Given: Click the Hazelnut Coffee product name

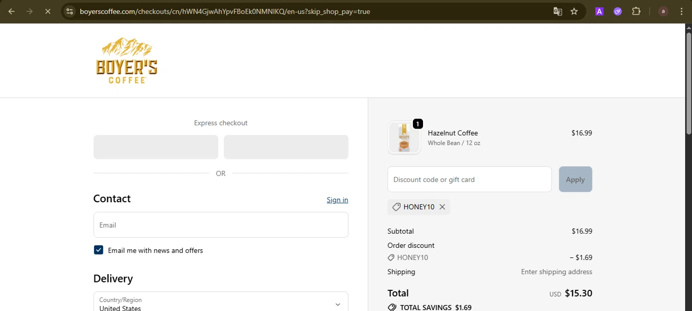Looking at the screenshot, I should pyautogui.click(x=453, y=133).
